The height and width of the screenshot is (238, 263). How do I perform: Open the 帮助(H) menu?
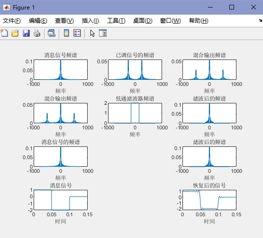coord(199,21)
